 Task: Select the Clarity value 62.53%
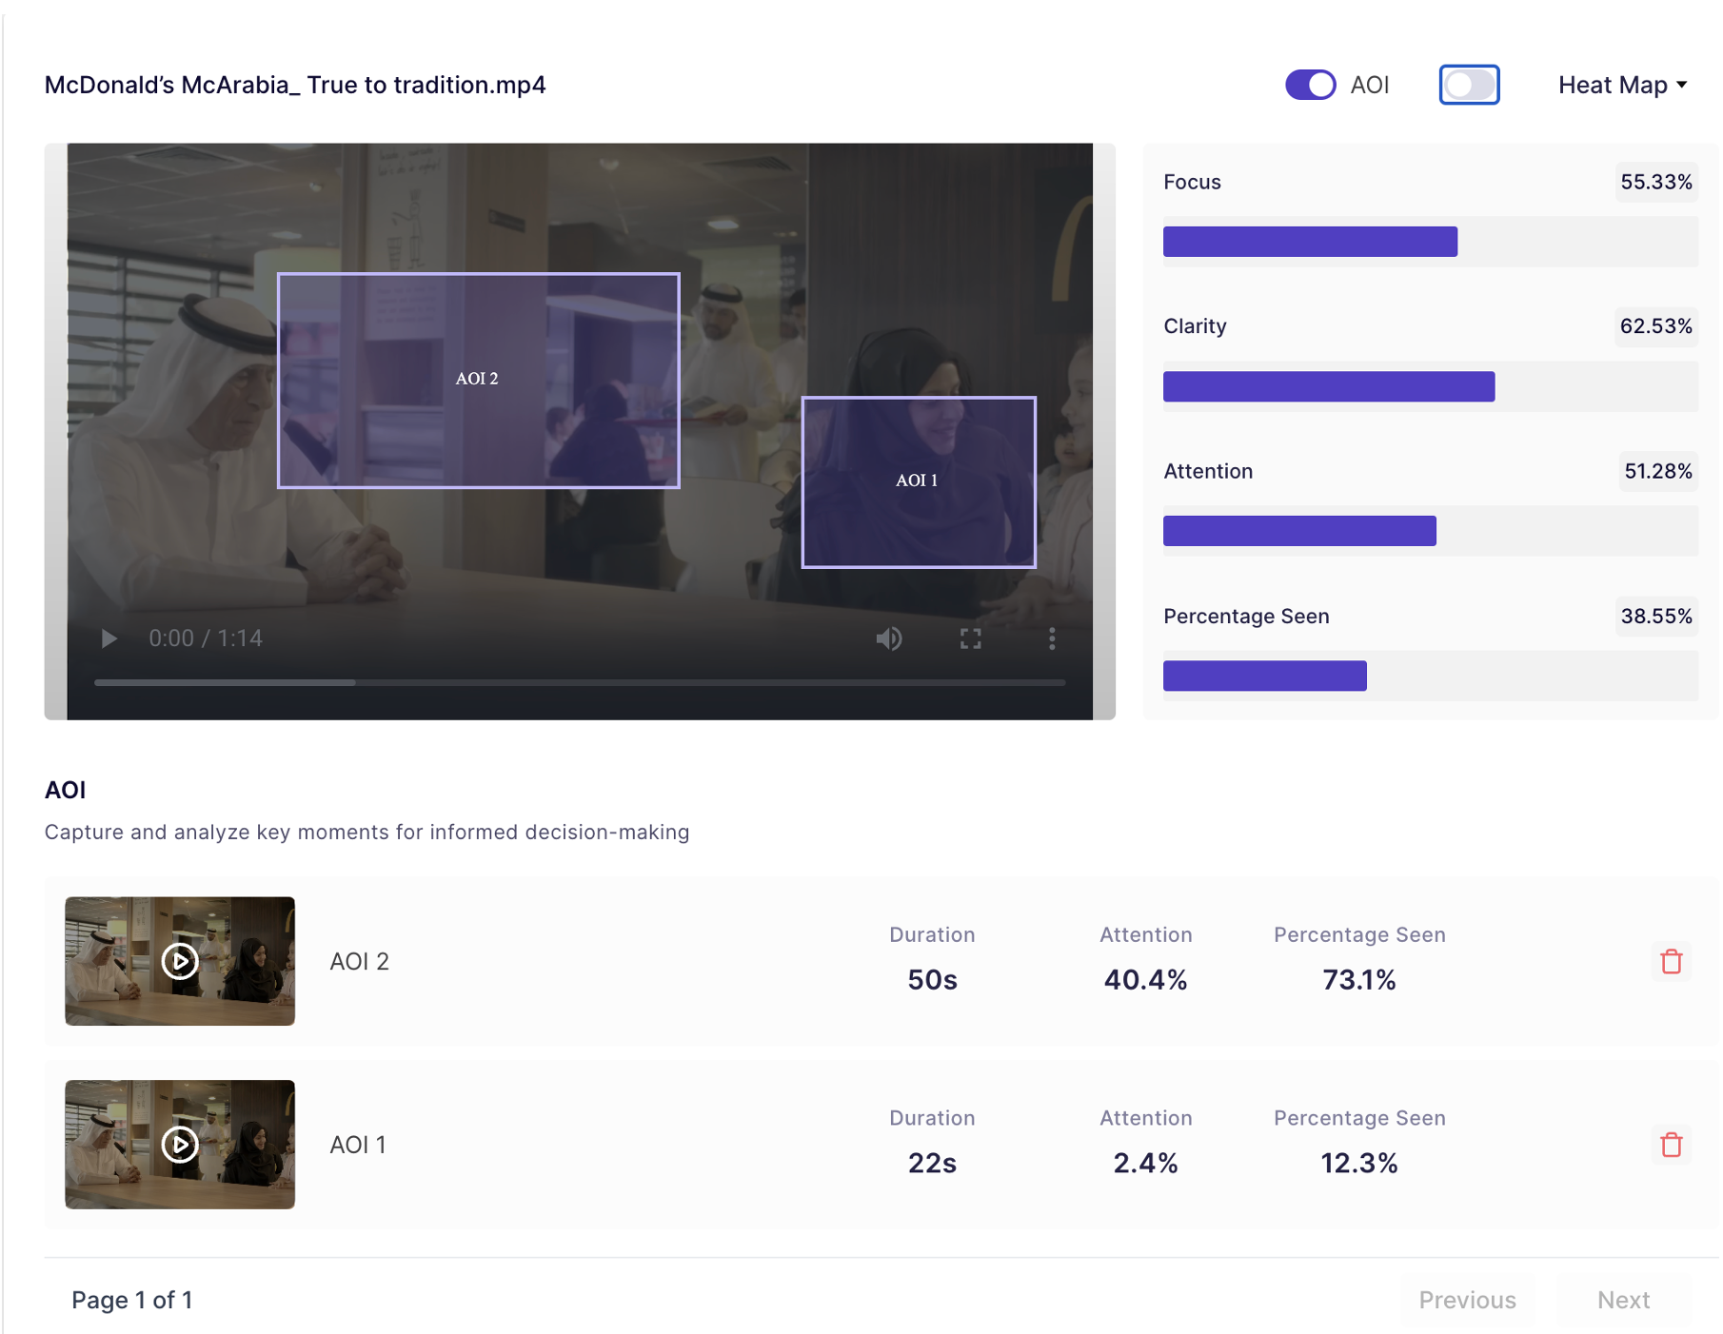point(1656,326)
